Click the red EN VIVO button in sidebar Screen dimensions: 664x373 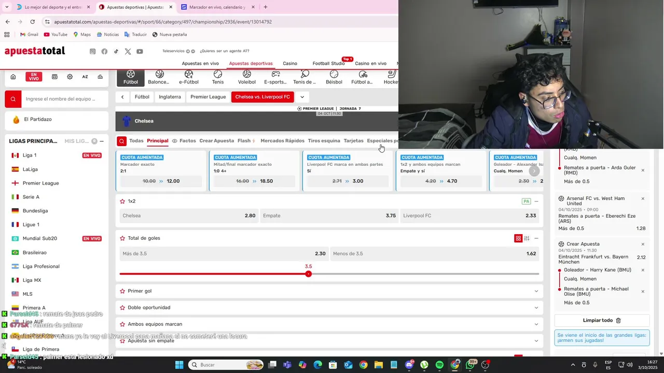(34, 77)
